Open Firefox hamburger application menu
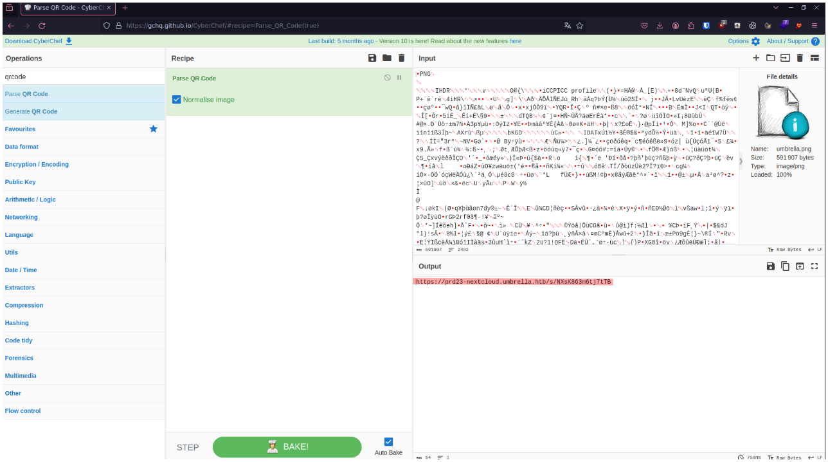 (x=815, y=26)
